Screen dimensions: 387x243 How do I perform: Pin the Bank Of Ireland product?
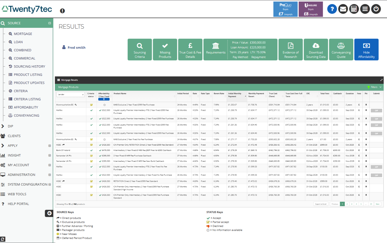tap(366, 150)
